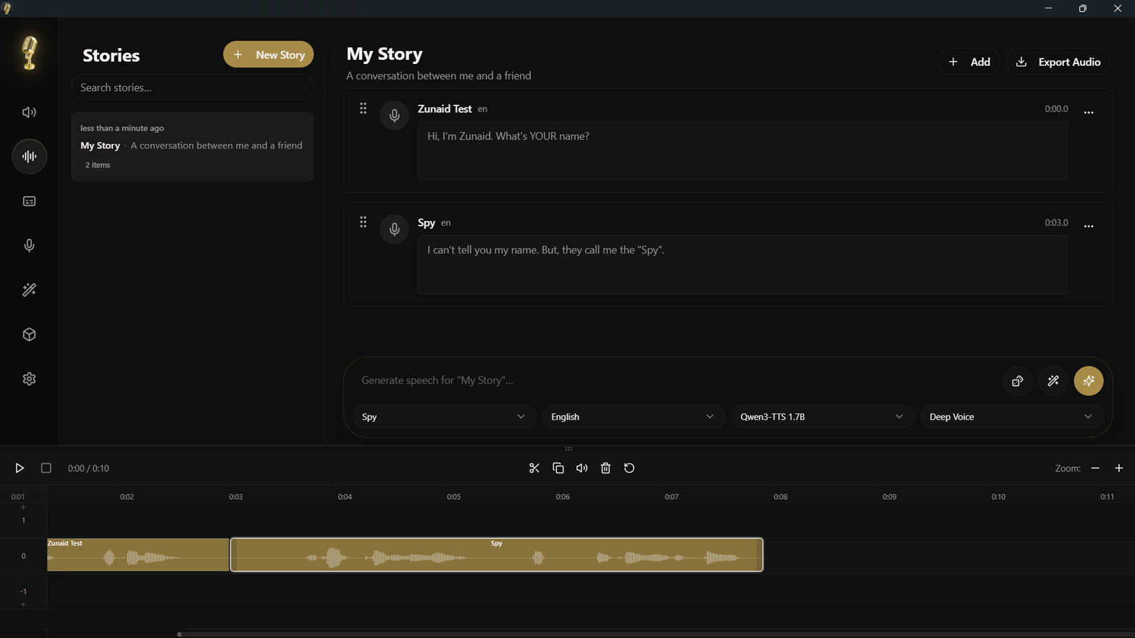Click the 0:03.0 timestamp on Spy item
1135x638 pixels.
[x=1057, y=222]
